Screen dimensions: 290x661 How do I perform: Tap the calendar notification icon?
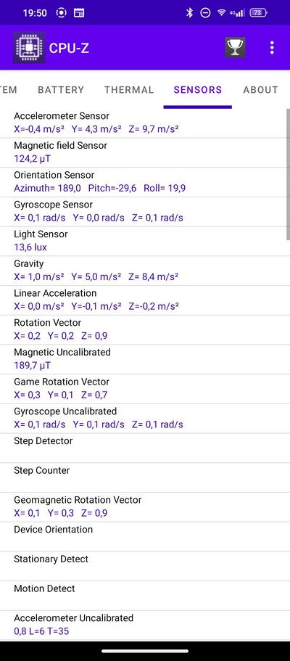click(78, 12)
